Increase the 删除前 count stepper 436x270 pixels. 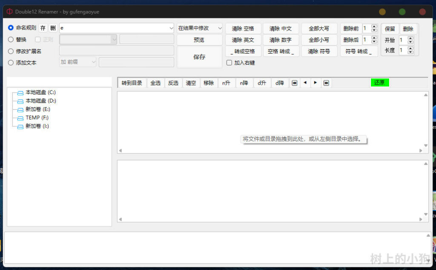[374, 26]
